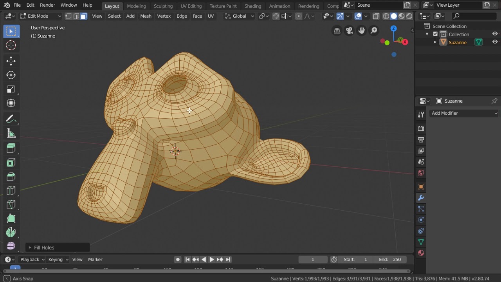Collapse the Collection tree in outliner
The image size is (501, 282).
[427, 34]
